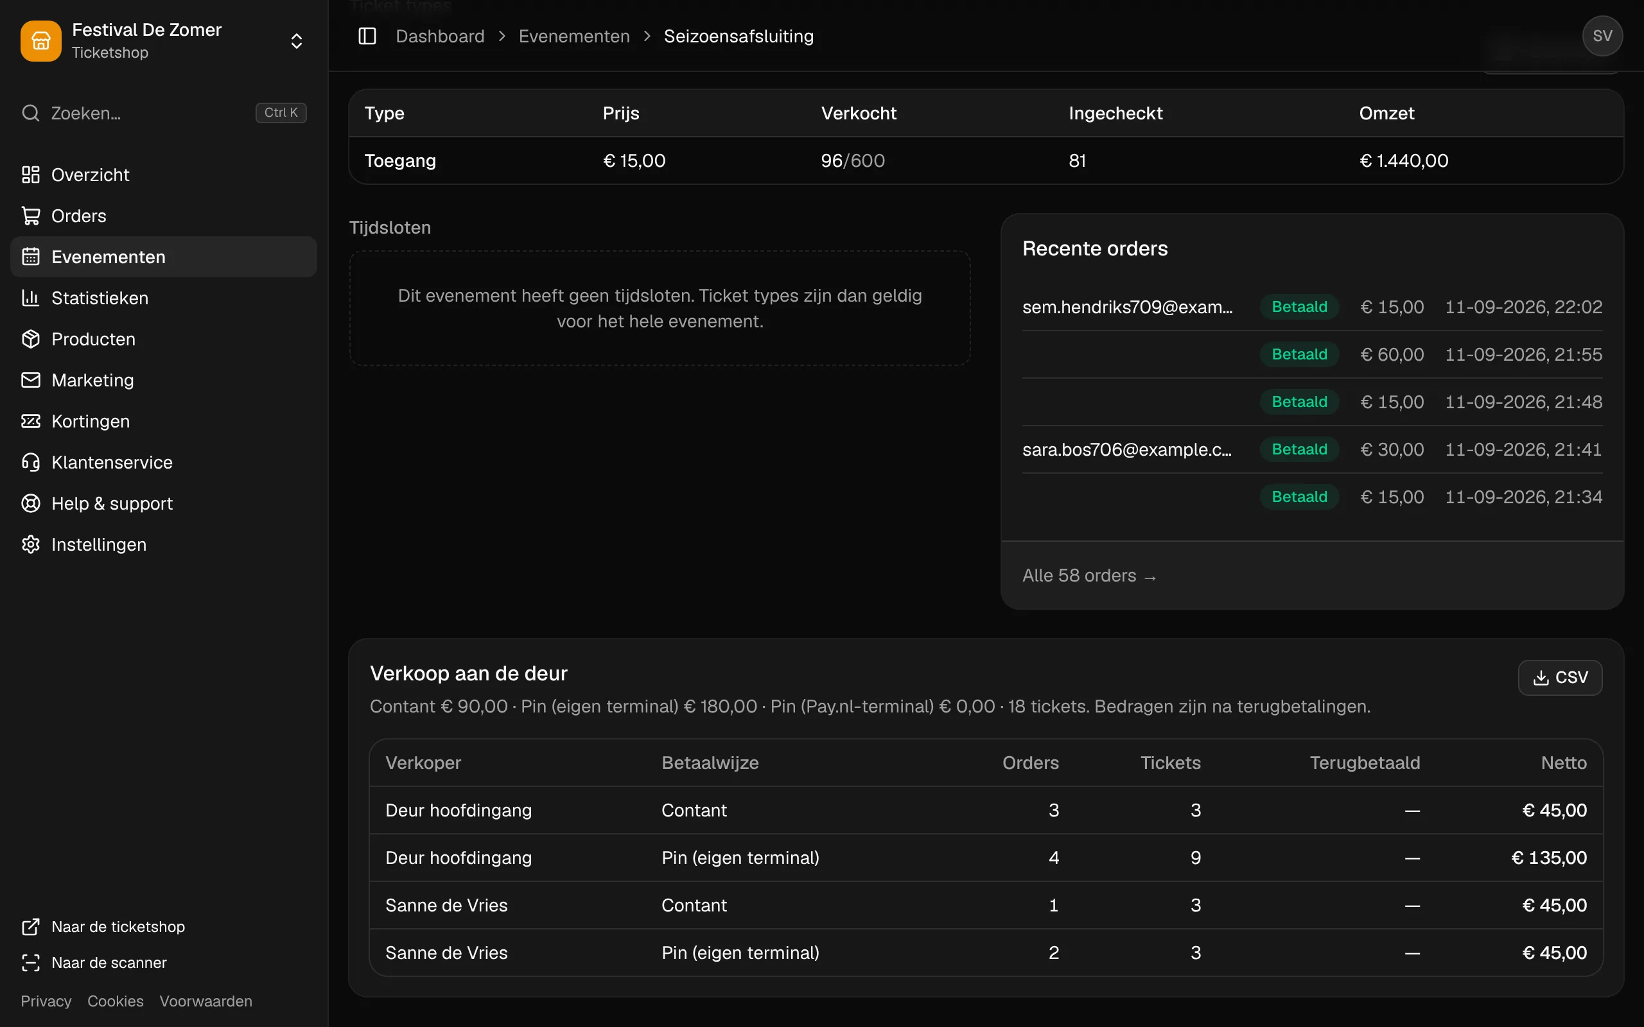Click the € 1.440,00 omzet value
The width and height of the screenshot is (1644, 1027).
(x=1404, y=160)
